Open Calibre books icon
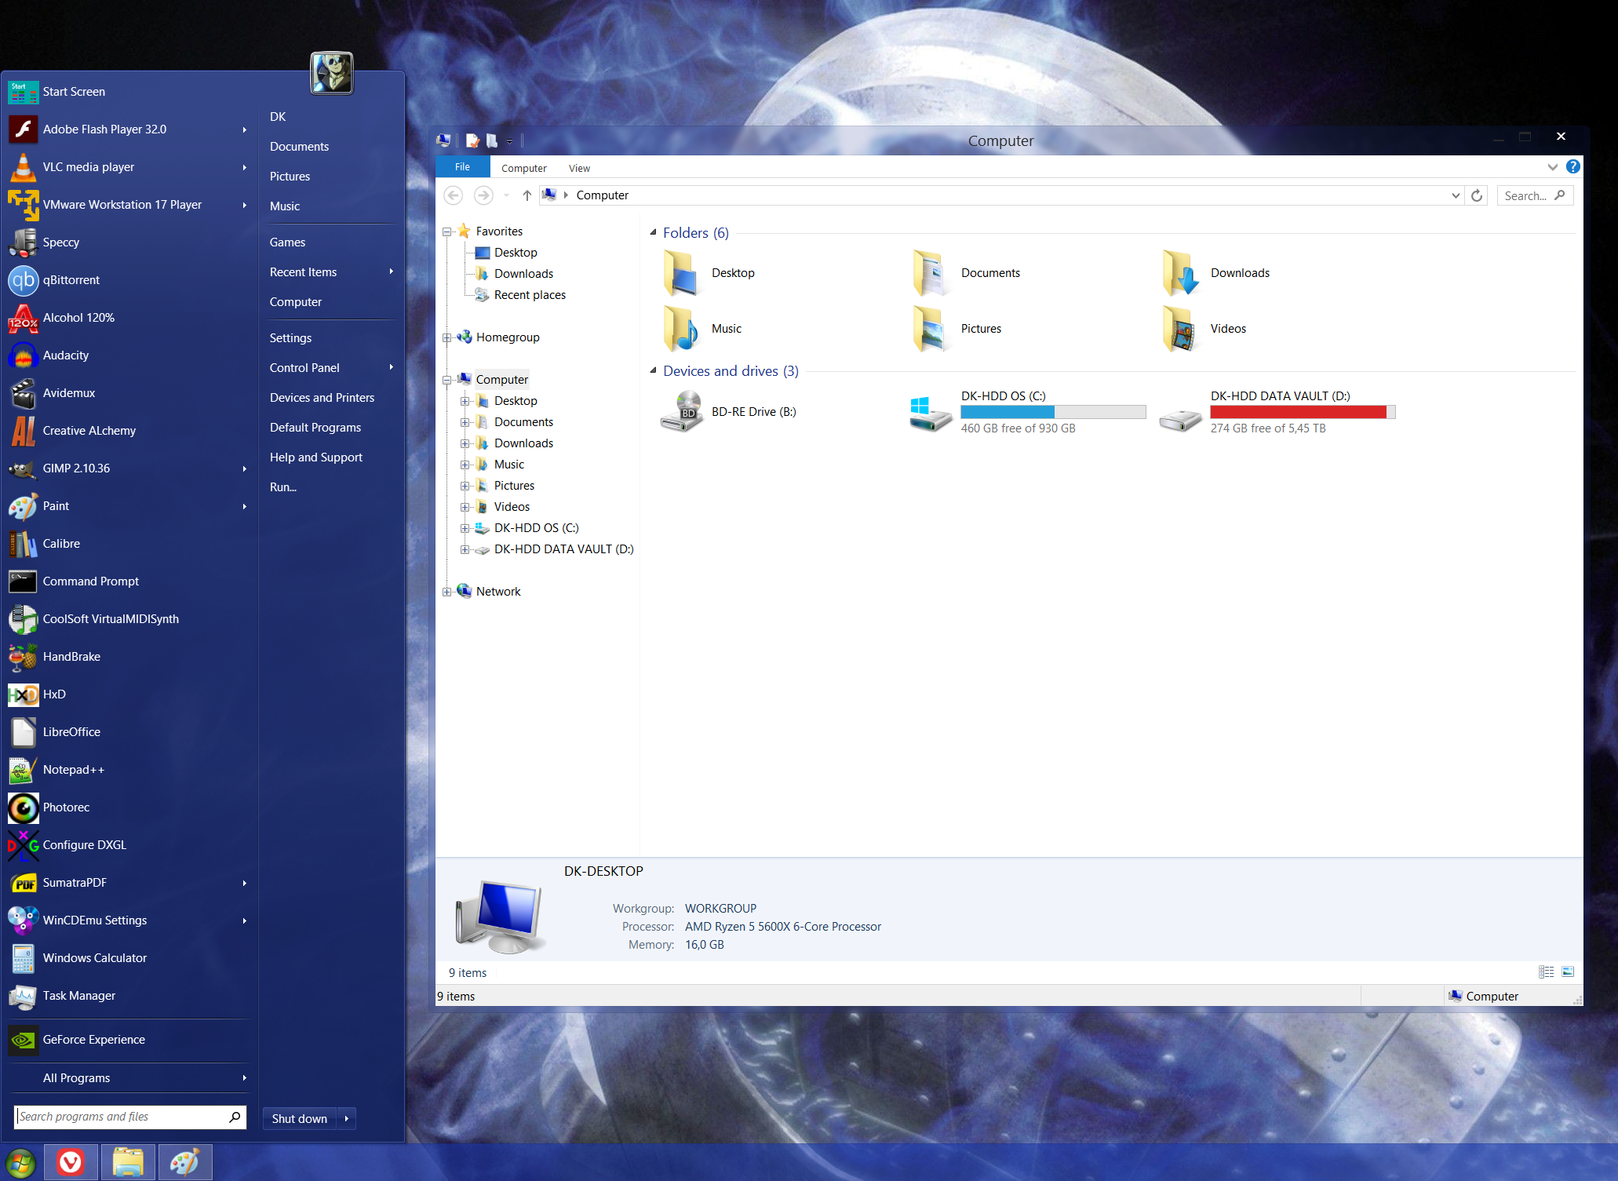 23,544
